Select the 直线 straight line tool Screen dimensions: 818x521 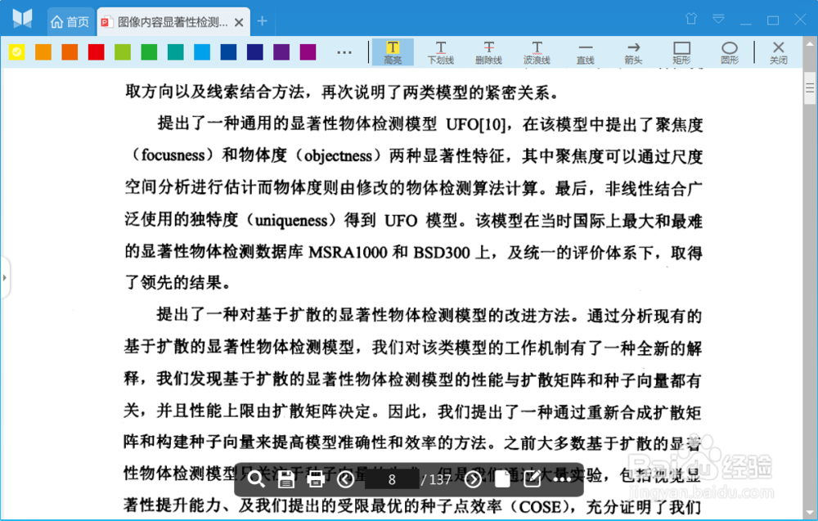[586, 52]
